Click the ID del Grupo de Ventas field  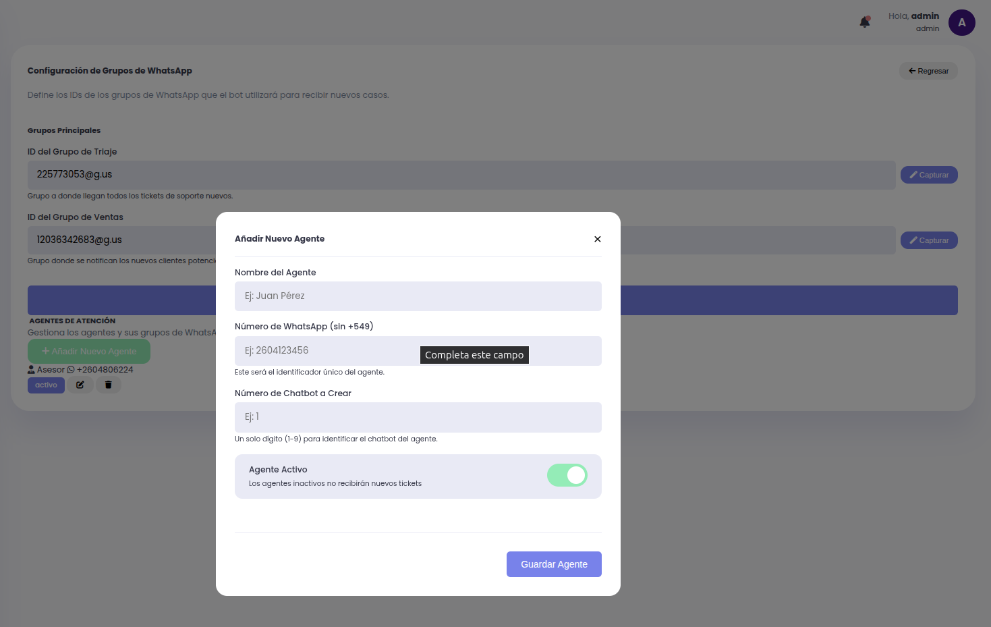[x=121, y=240]
